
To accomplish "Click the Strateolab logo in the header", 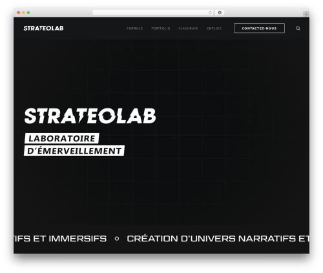I will click(43, 28).
